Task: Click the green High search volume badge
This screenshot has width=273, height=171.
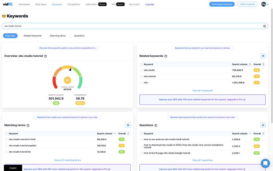Action: click(56, 103)
